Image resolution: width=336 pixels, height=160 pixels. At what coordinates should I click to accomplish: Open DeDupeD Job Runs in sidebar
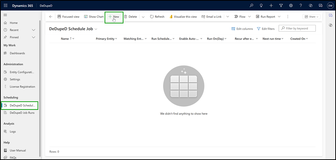click(22, 113)
